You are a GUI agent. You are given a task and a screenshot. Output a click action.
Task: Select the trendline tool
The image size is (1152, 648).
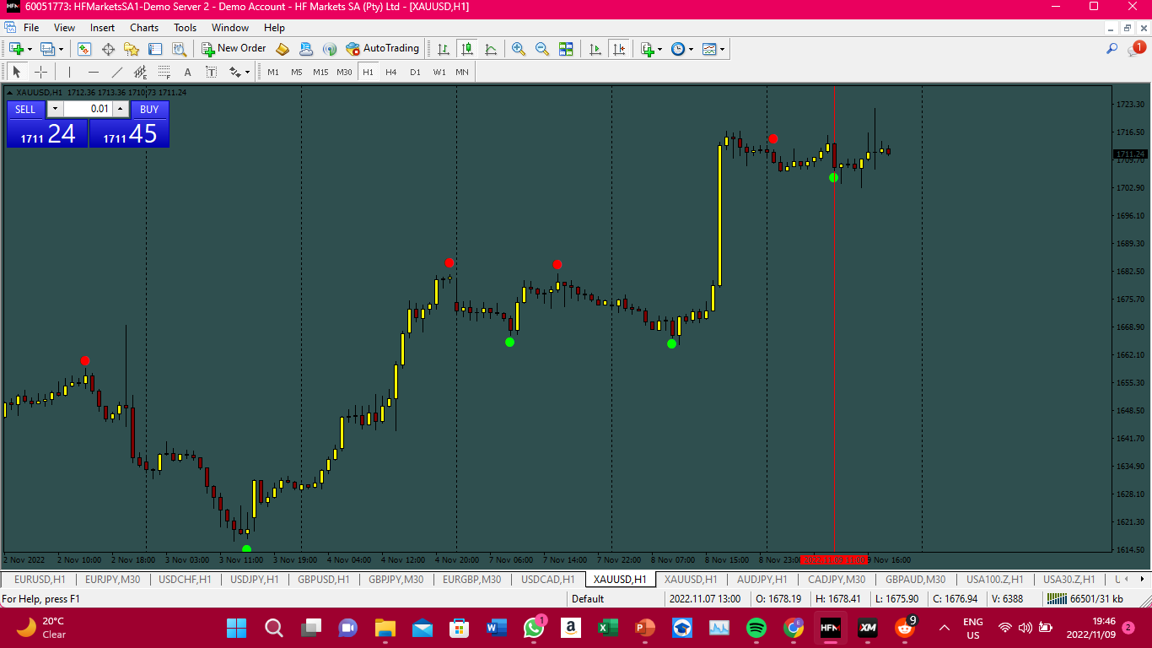(116, 72)
